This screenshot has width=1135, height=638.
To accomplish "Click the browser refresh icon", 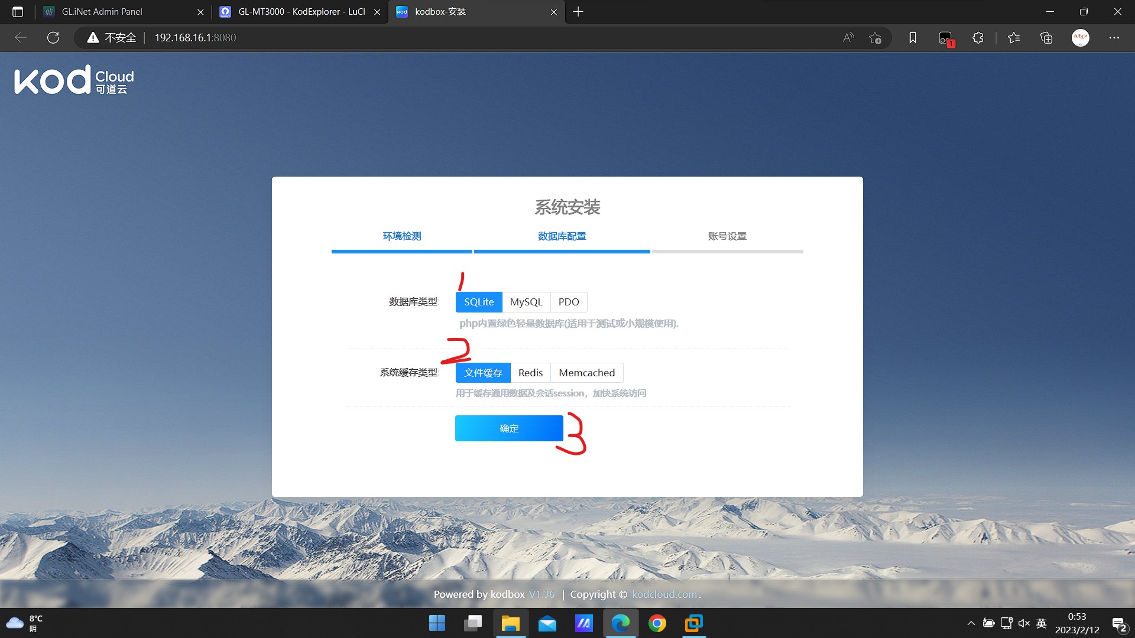I will (53, 38).
